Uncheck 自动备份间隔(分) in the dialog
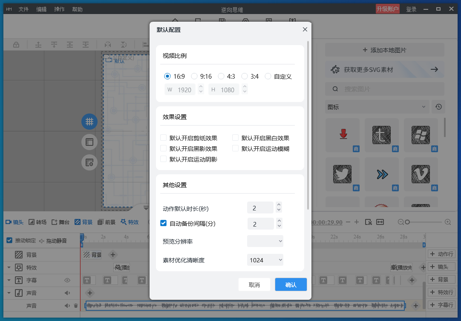Screen dimensions: 461x321 tap(163, 223)
